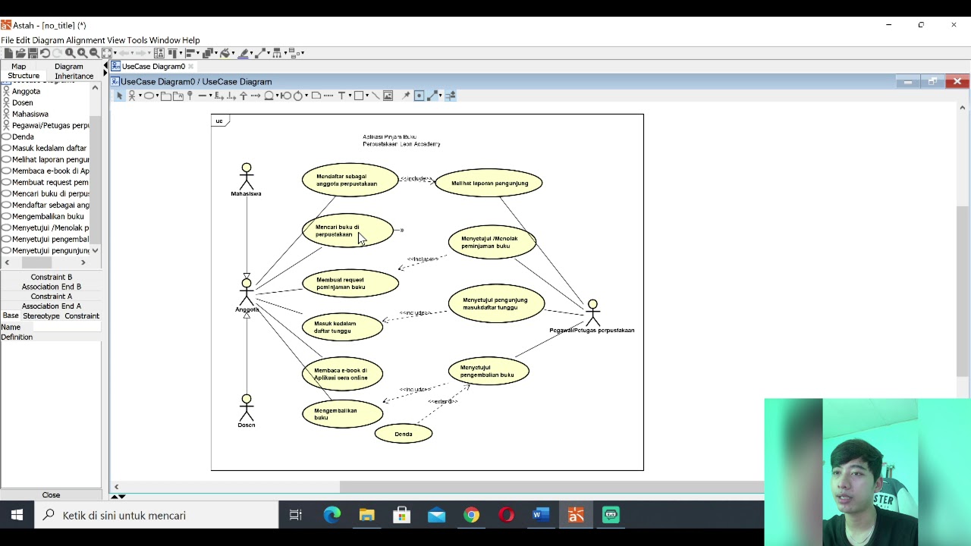
Task: Open the Alignment menu
Action: (x=85, y=40)
